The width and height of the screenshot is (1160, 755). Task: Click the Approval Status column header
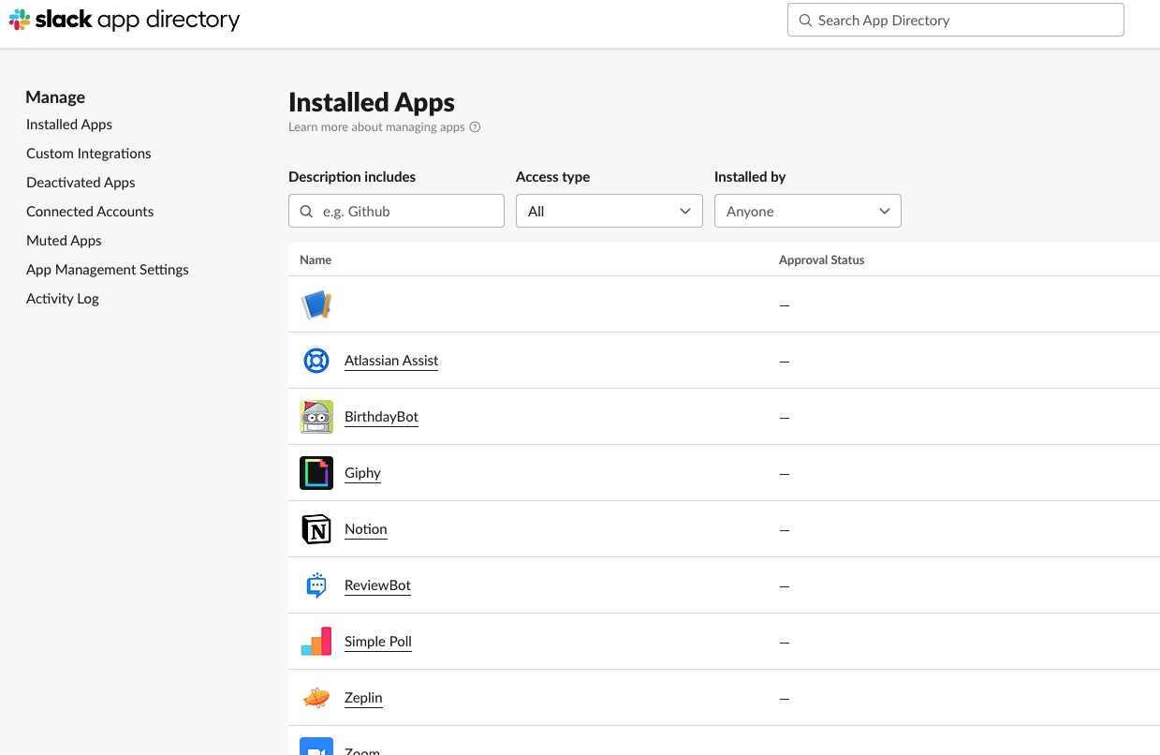point(821,259)
